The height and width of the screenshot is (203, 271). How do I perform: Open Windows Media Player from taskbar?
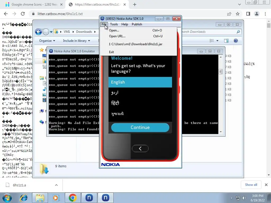tap(56, 198)
